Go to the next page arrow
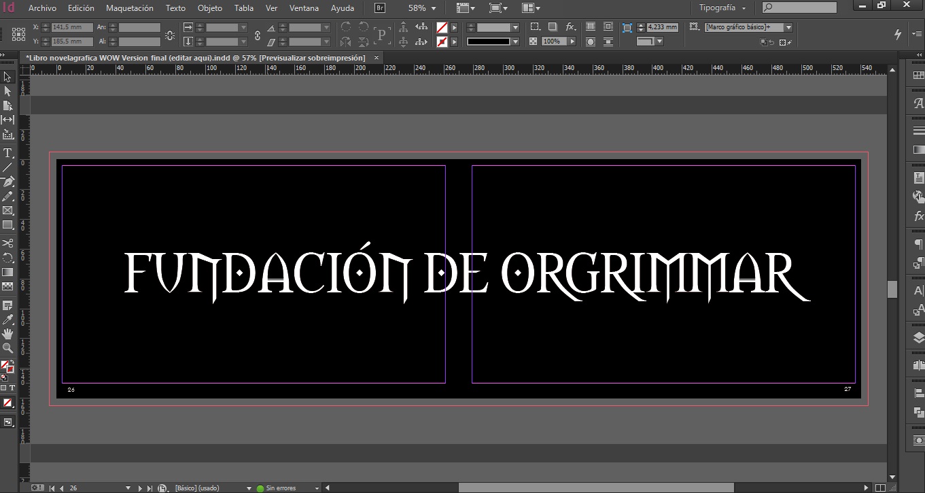Viewport: 925px width, 493px height. 141,488
